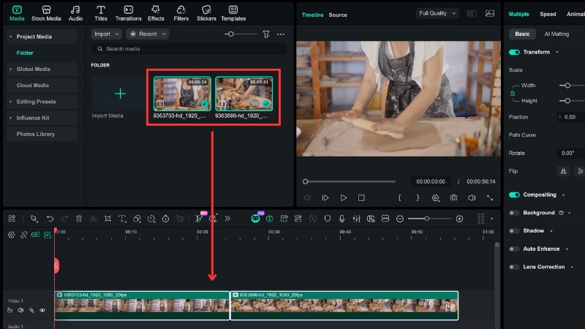Toggle the scale aspect ratio lock
This screenshot has height=329, width=585.
coord(513,94)
